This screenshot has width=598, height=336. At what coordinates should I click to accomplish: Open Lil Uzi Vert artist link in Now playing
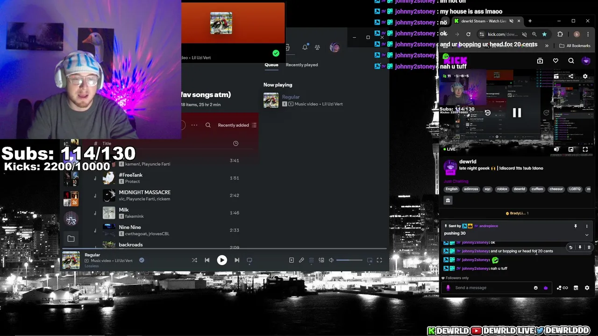tap(332, 104)
